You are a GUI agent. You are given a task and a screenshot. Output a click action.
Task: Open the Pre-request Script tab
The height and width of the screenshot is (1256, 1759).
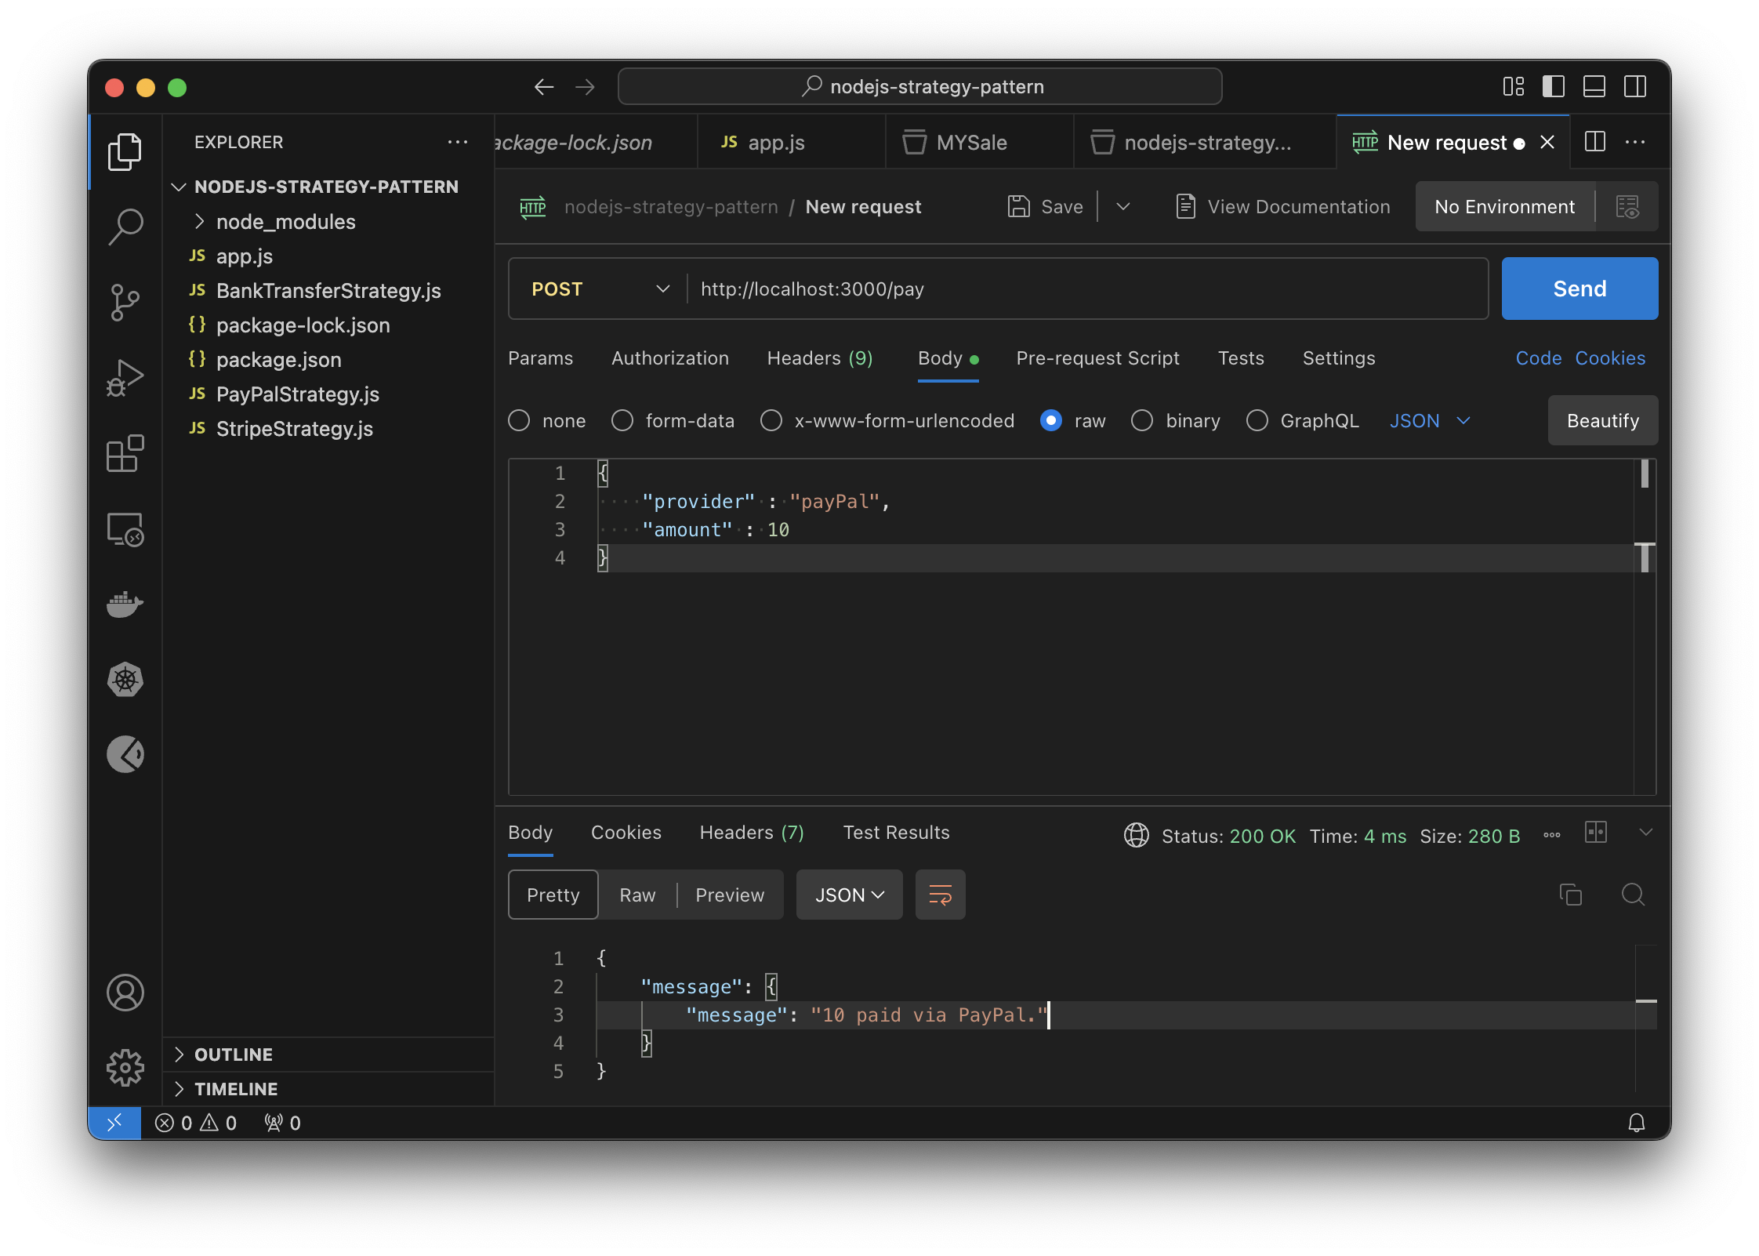(1097, 358)
